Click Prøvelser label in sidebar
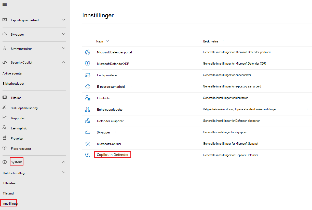This screenshot has width=312, height=210. coord(17,139)
